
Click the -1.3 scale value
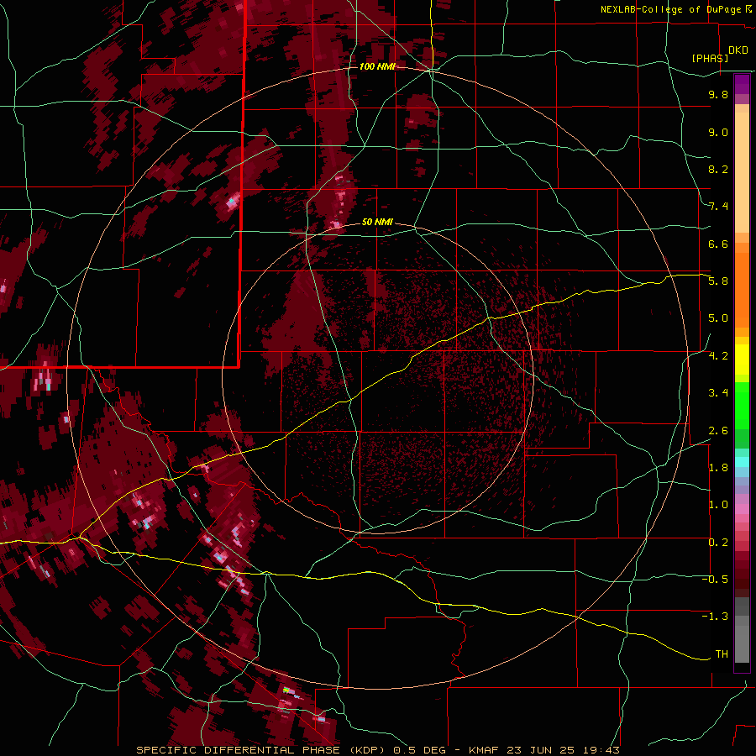(715, 617)
